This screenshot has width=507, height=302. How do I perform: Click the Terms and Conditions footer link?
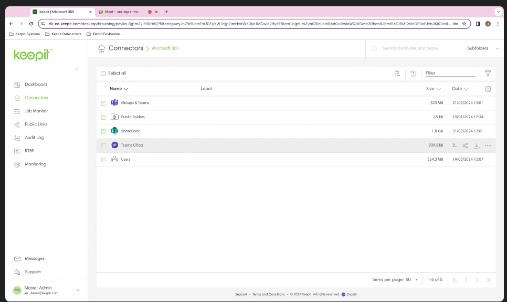coord(268,294)
